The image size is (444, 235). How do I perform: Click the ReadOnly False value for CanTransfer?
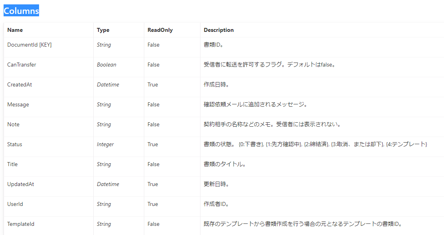153,65
